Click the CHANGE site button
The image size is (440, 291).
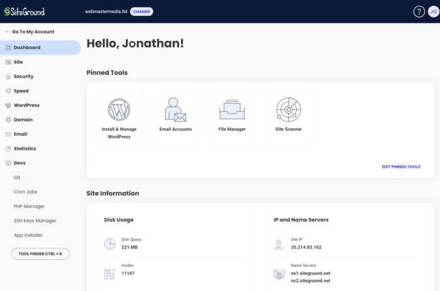click(x=141, y=11)
